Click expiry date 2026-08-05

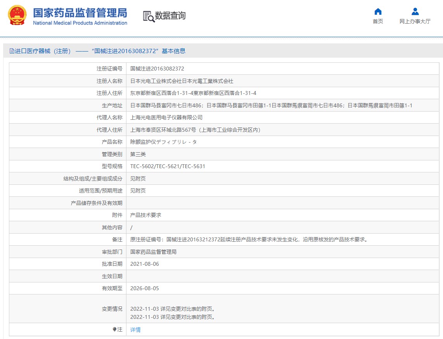pos(145,288)
